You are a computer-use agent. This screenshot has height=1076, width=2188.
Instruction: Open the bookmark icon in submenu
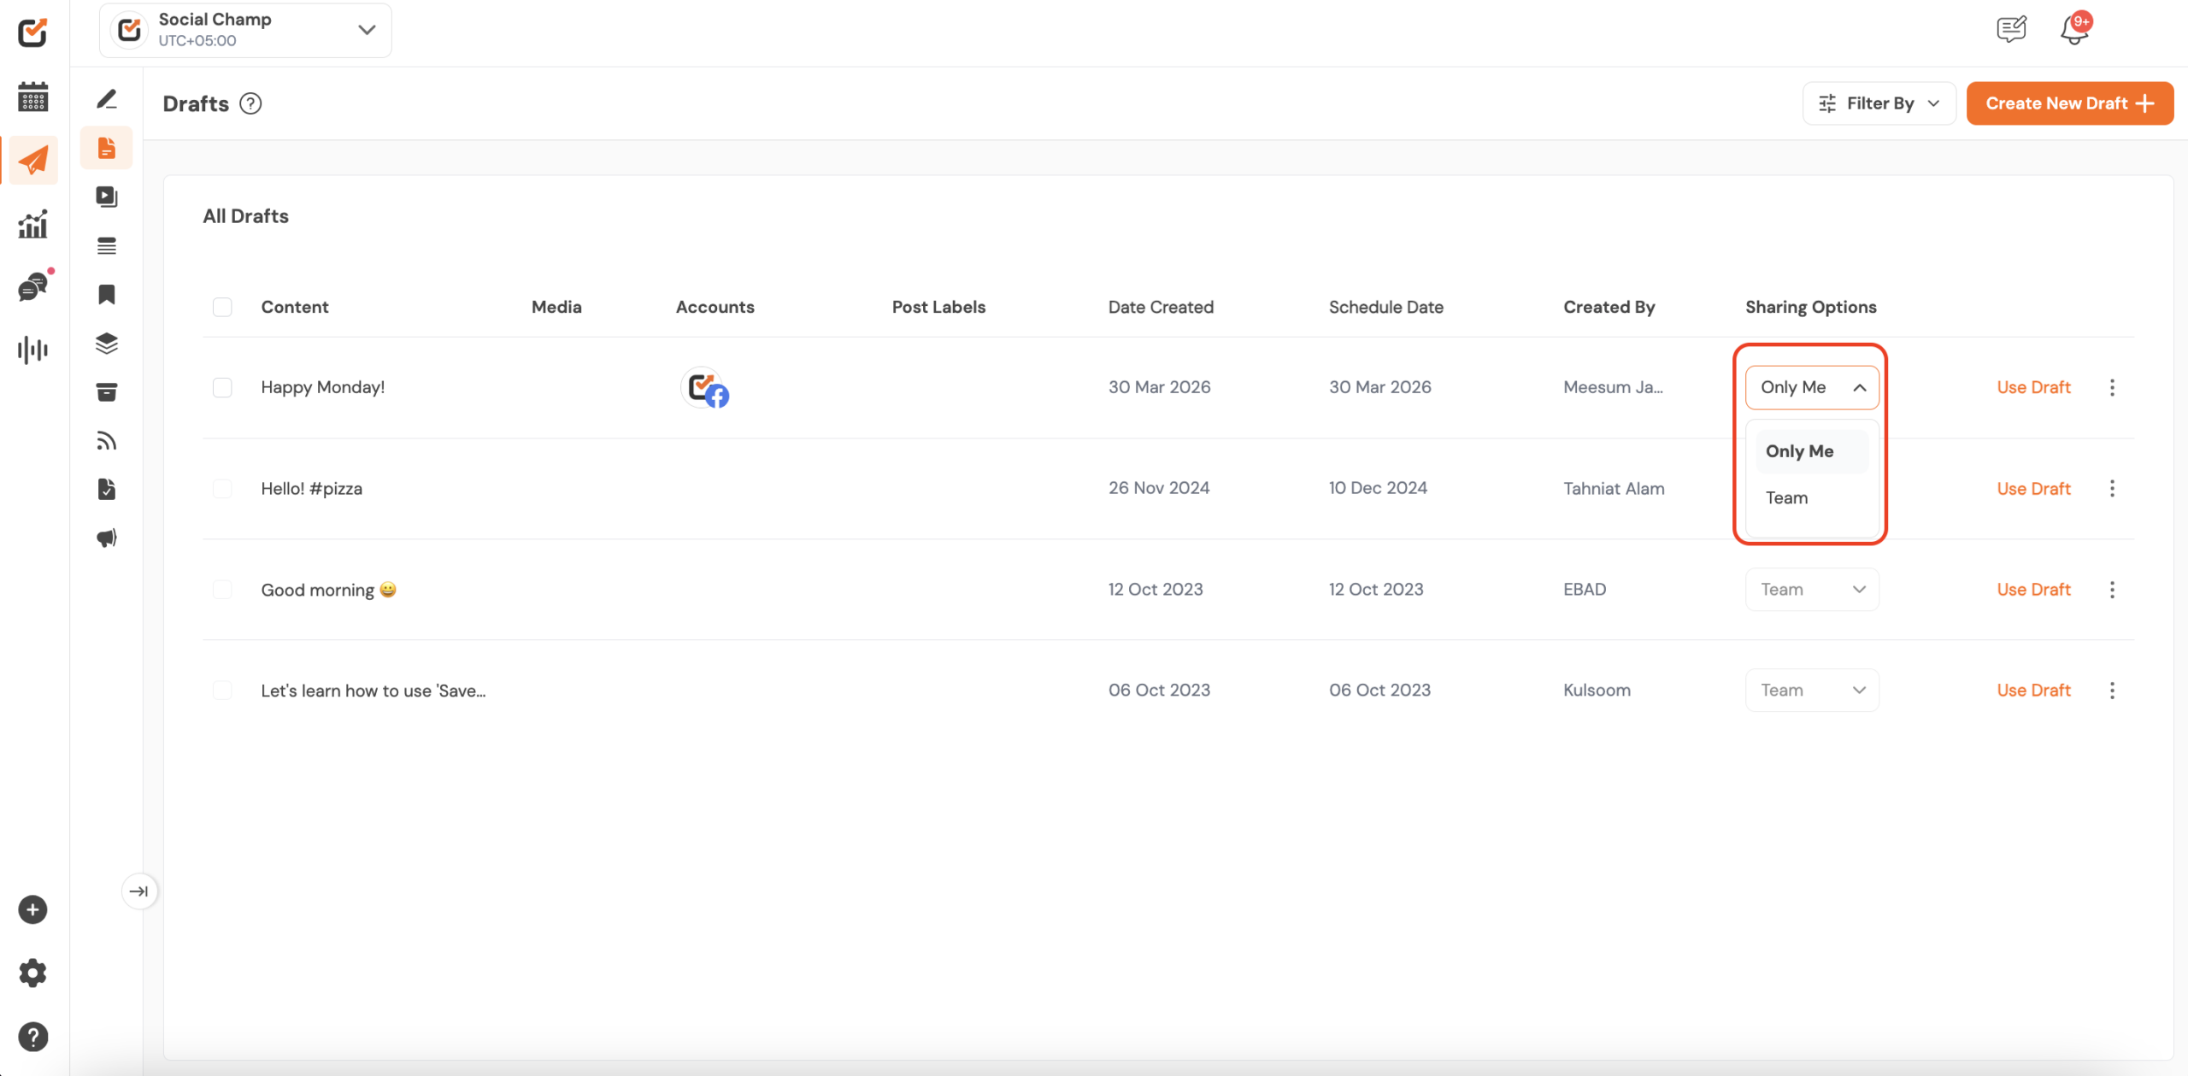point(106,295)
